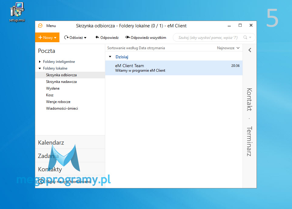The image size is (292, 209).
Task: Open the Terminarz sidebar tab
Action: 249,141
